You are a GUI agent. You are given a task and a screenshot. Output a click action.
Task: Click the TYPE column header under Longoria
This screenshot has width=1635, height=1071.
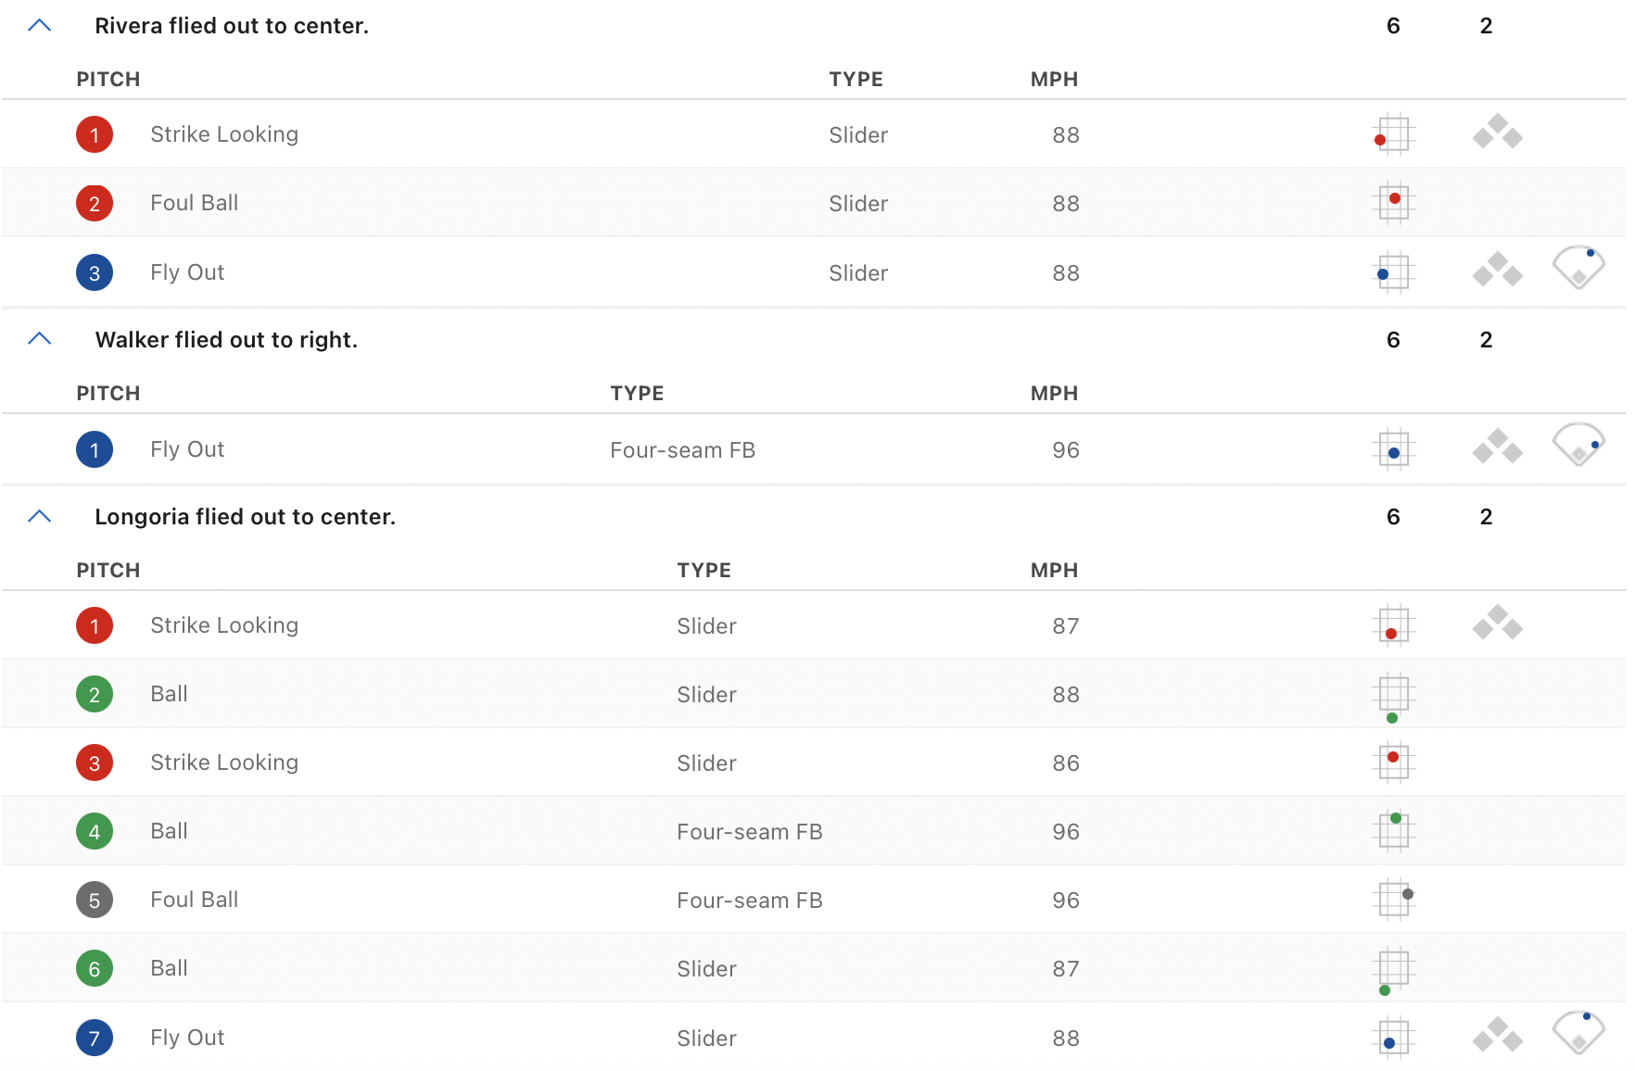click(x=703, y=570)
